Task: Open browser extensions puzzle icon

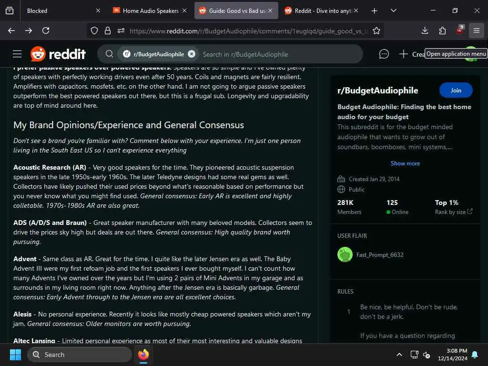Action: 442,30
